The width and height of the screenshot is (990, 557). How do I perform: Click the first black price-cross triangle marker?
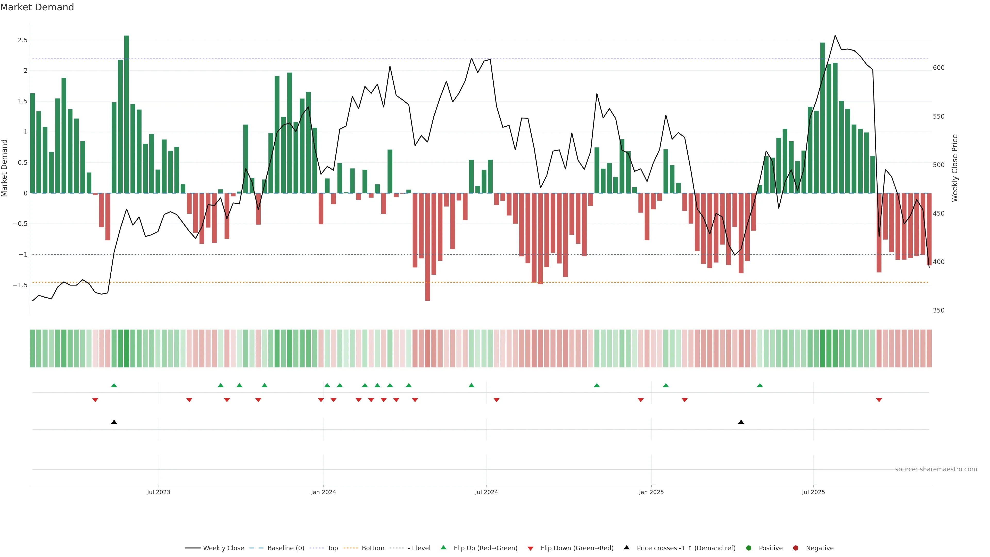pos(114,422)
